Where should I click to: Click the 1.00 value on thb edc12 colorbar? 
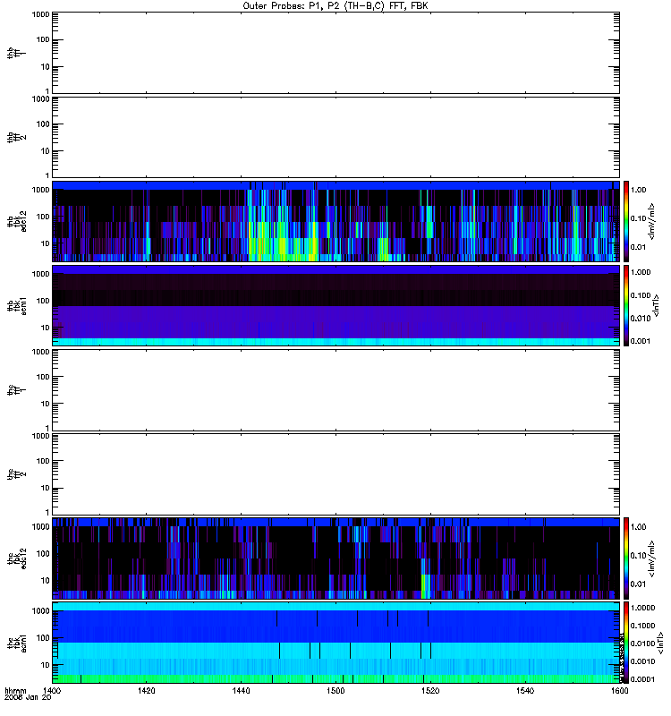pyautogui.click(x=638, y=190)
